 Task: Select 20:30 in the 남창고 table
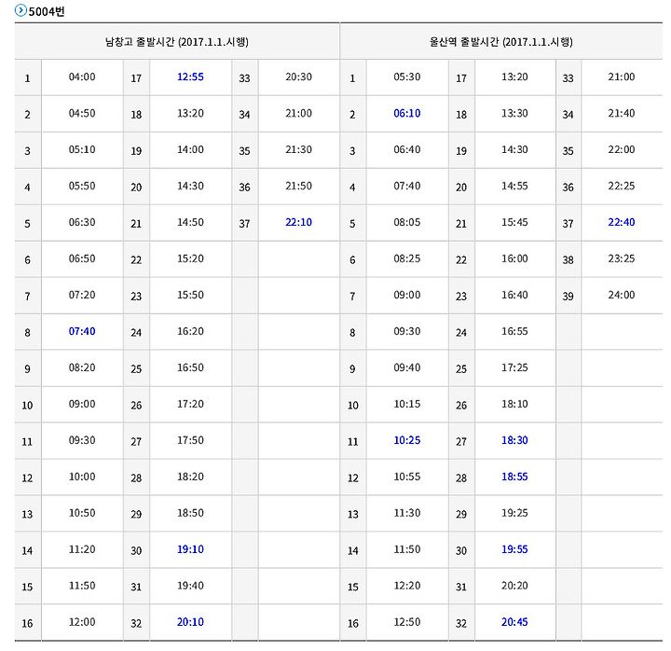[299, 77]
